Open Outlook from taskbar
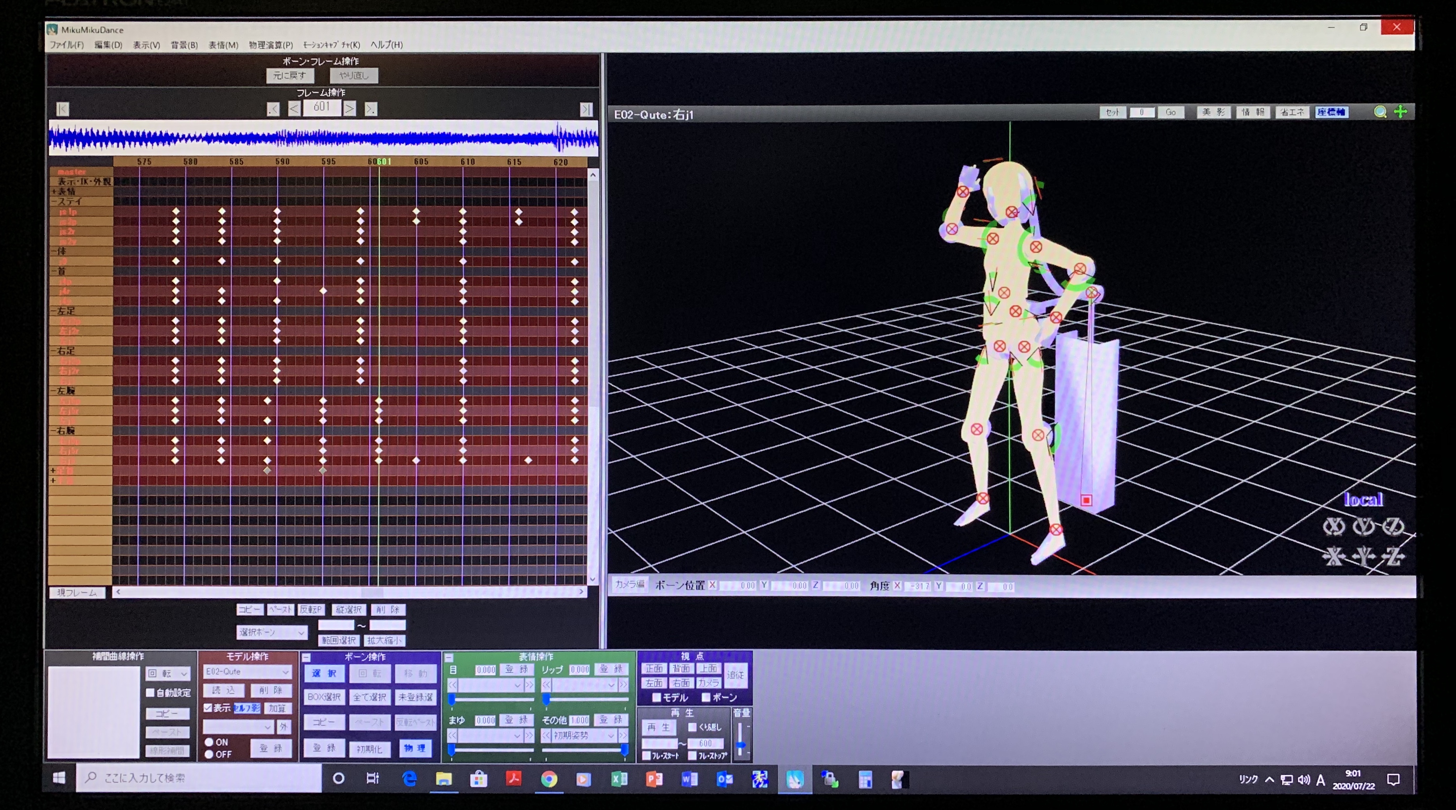The image size is (1456, 810). point(724,779)
